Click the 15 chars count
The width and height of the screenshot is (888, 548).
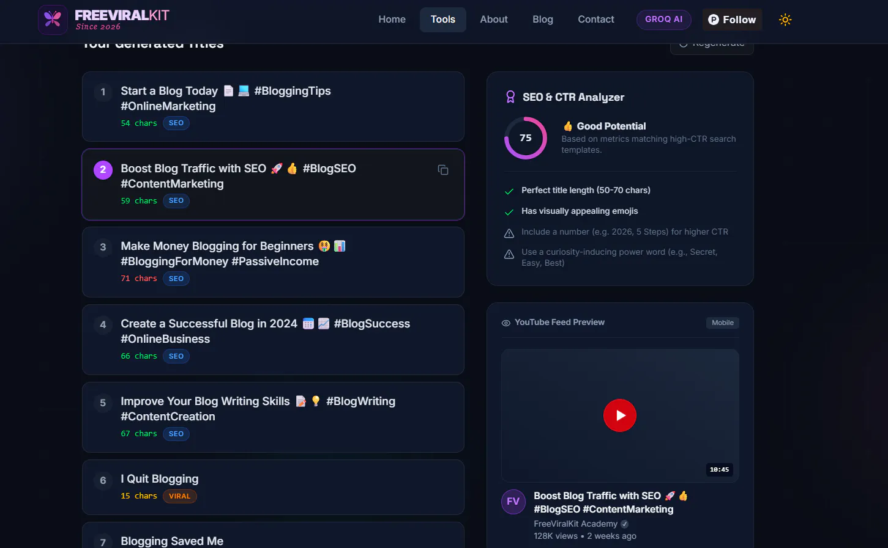pos(139,495)
